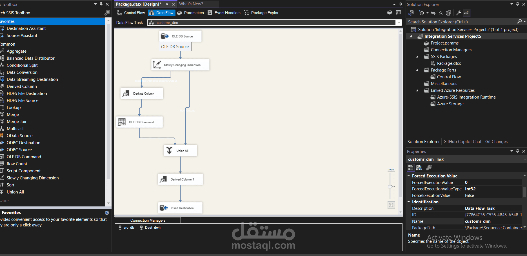Select the OLE DB Command grid icon on canvas
Image resolution: width=527 pixels, height=256 pixels.
point(122,122)
